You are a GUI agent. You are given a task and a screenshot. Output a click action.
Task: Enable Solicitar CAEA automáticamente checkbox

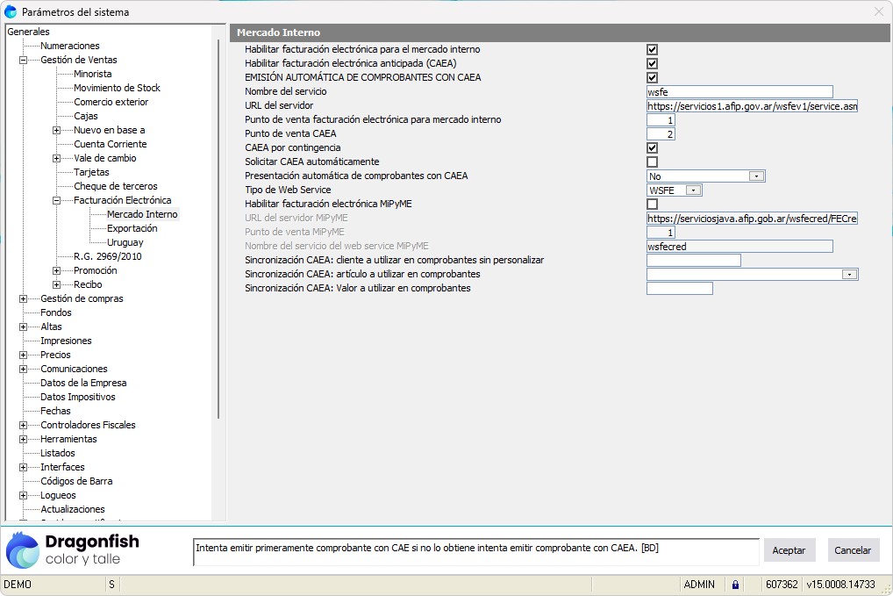coord(652,162)
